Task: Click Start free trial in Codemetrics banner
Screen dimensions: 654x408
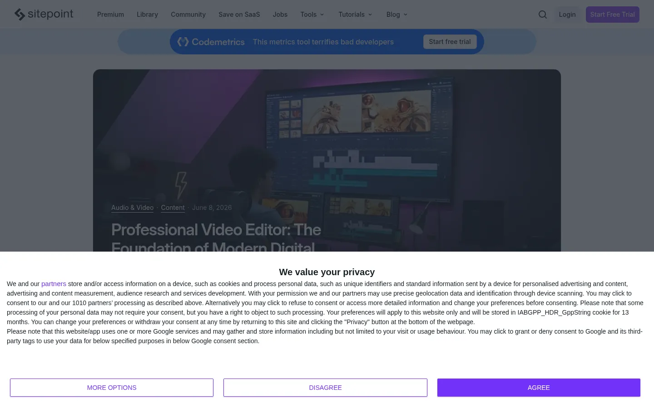Action: click(450, 42)
